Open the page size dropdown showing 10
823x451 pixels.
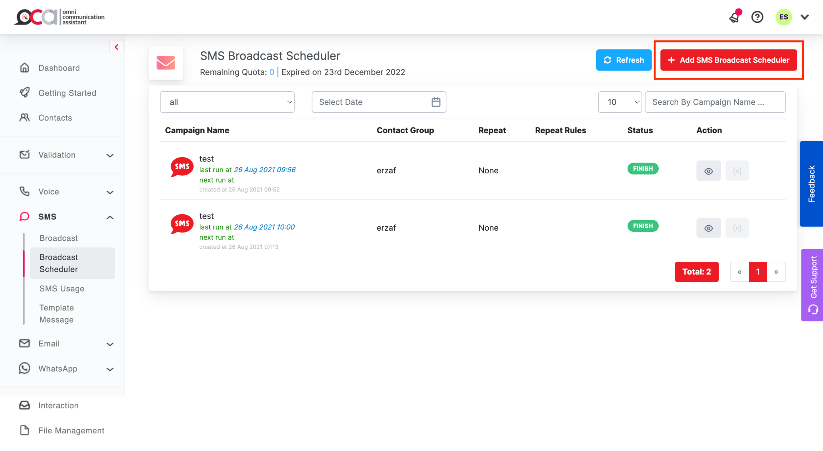point(620,102)
